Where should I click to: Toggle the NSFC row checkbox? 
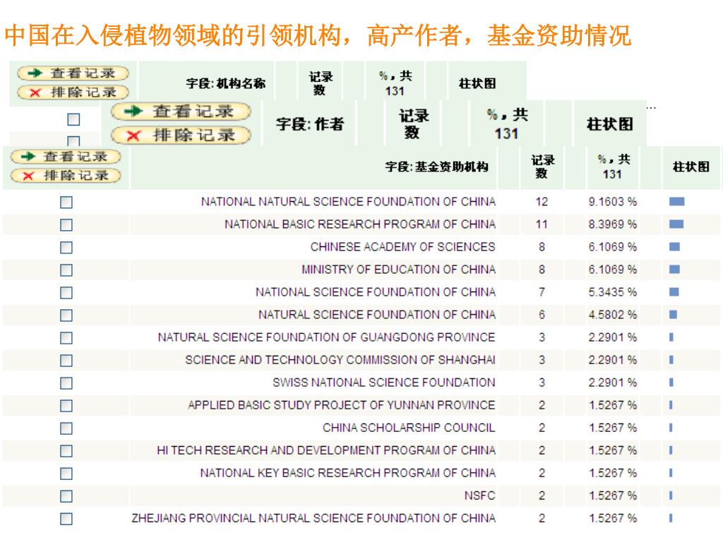(x=66, y=496)
